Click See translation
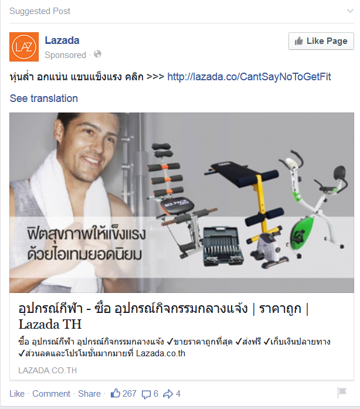The image size is (360, 409). (44, 98)
